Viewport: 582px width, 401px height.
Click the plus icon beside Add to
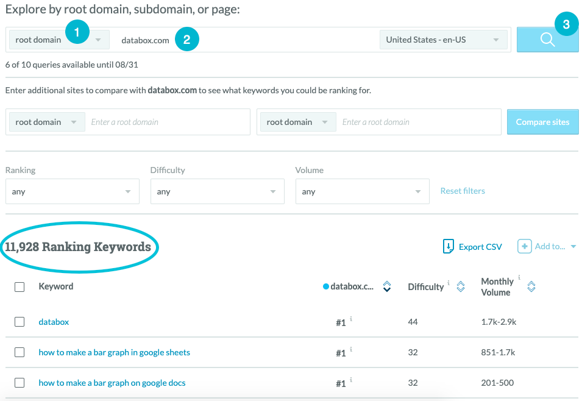pos(525,247)
